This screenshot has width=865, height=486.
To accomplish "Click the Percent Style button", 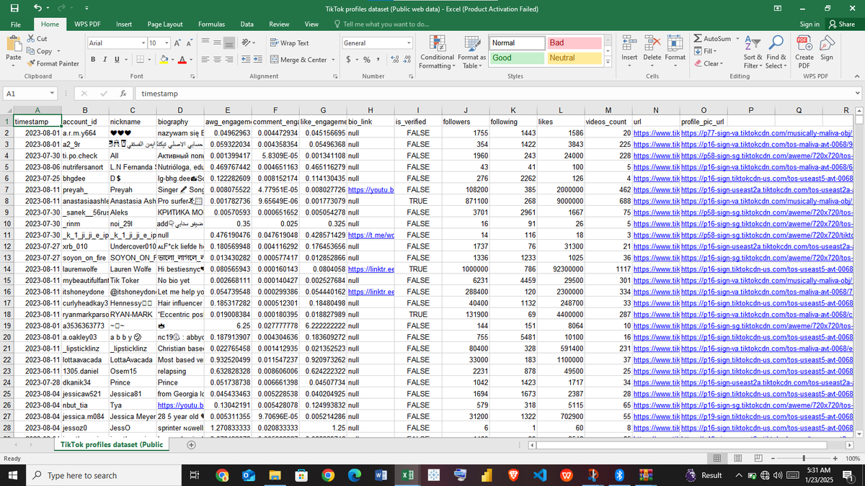I will click(x=366, y=60).
